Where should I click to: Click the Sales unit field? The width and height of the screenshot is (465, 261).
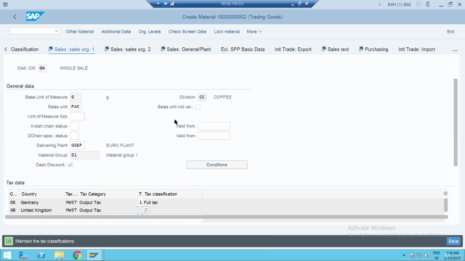coord(76,107)
